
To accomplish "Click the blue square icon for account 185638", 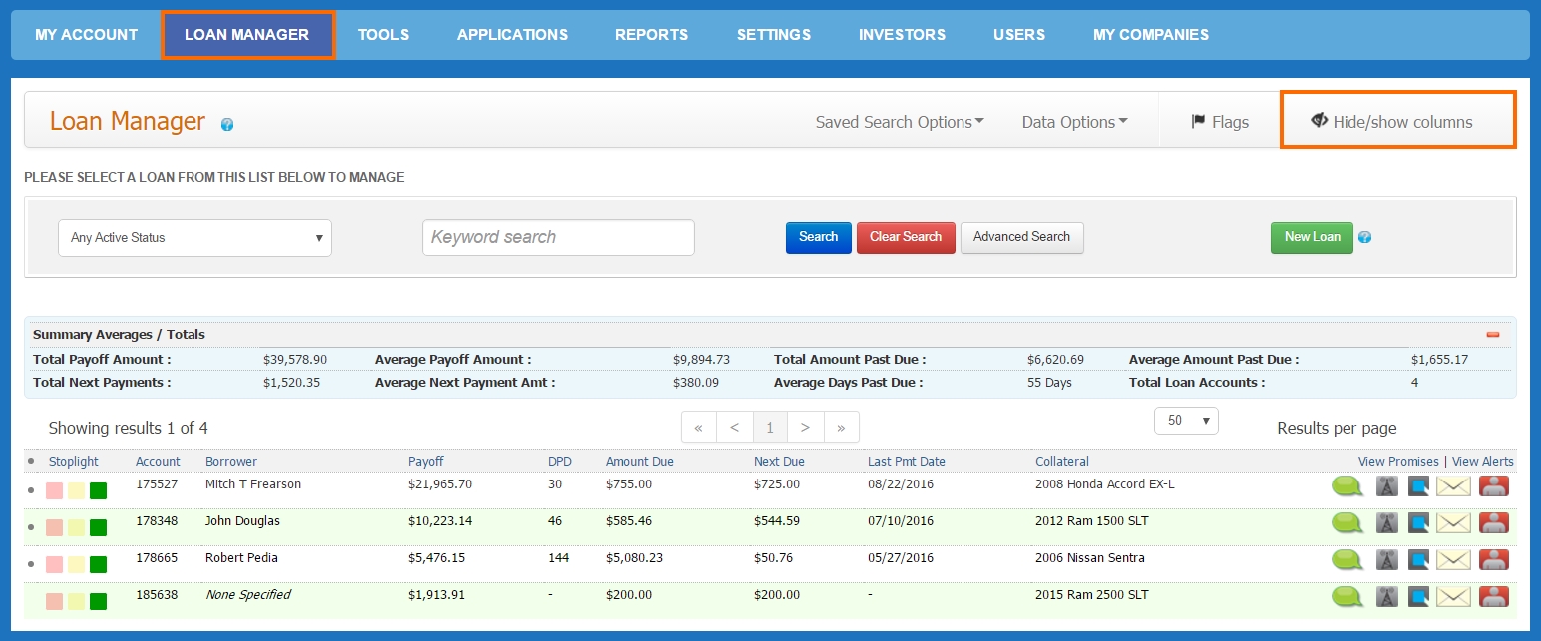I will [1417, 596].
